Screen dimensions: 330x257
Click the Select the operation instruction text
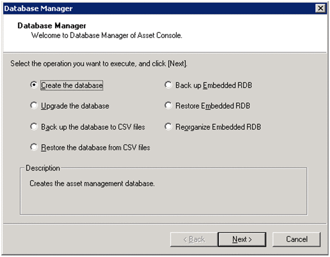[99, 64]
